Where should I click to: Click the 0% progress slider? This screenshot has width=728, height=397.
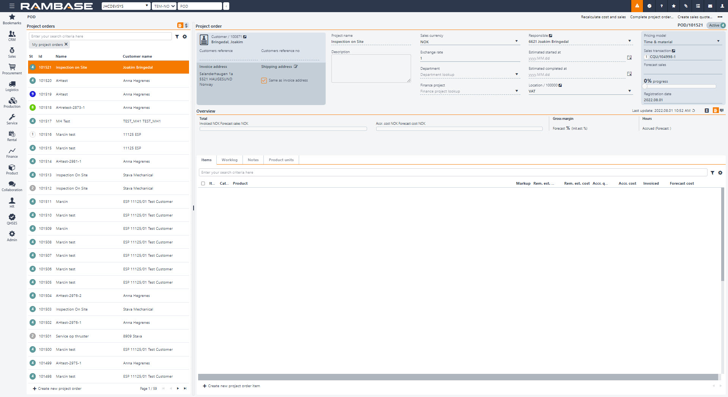(680, 86)
